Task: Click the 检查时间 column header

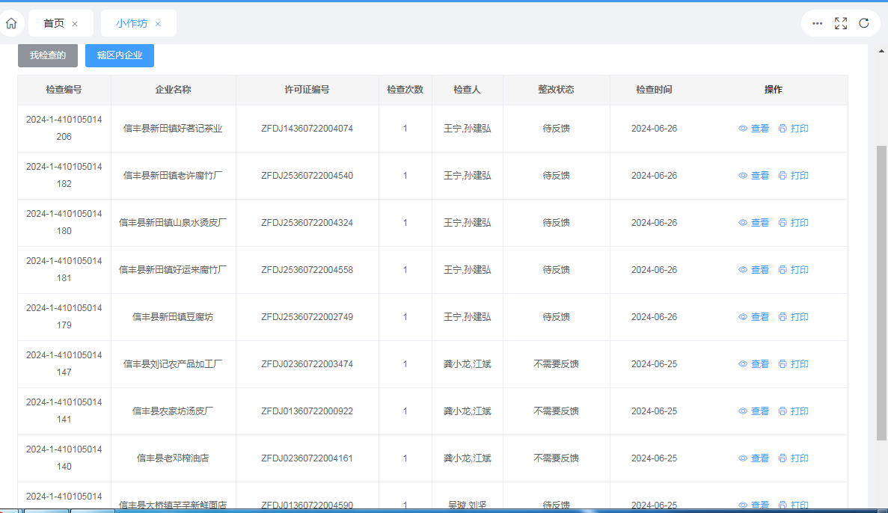Action: point(654,90)
